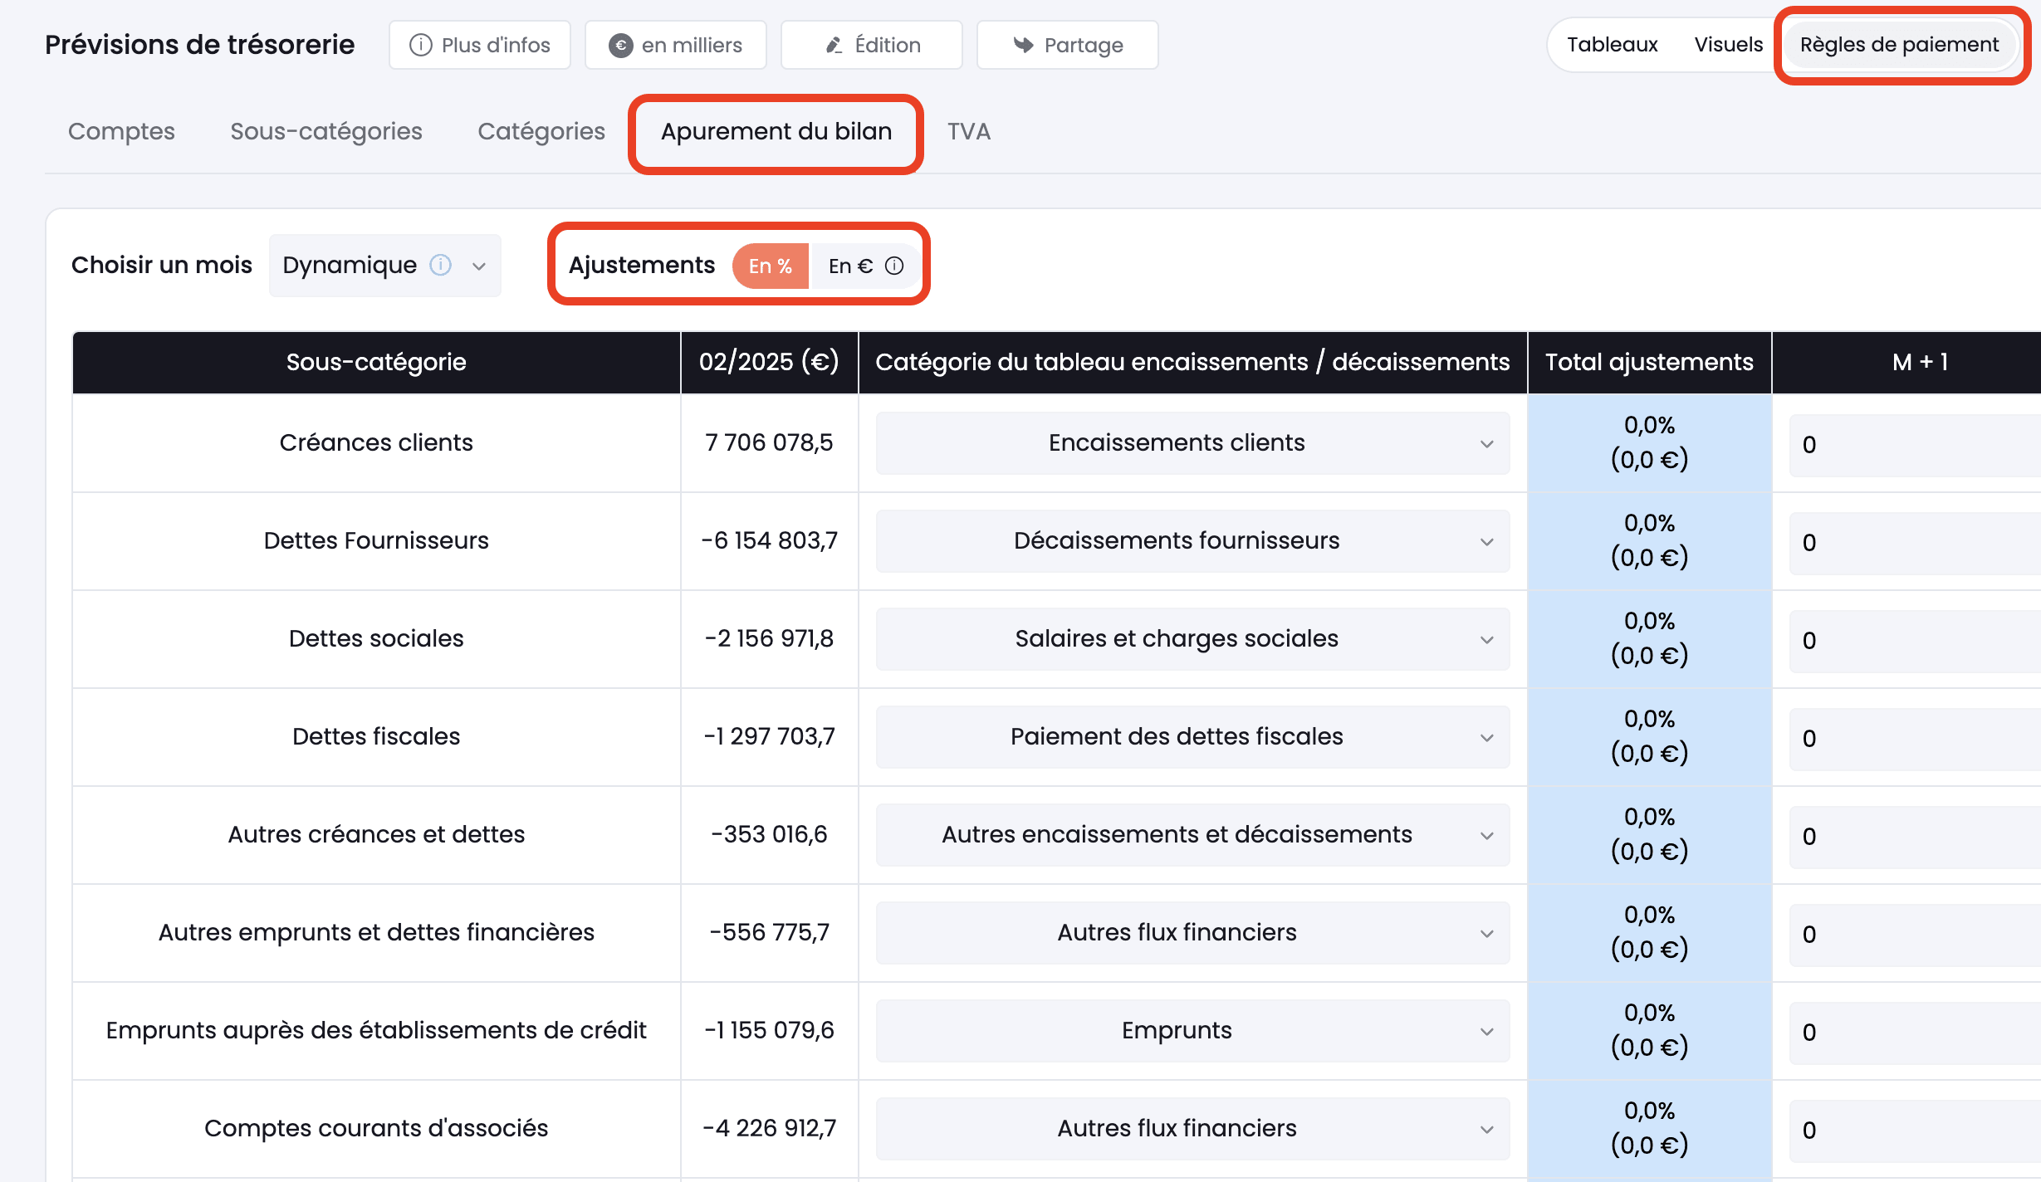The height and width of the screenshot is (1182, 2041).
Task: Select the Apurement du bilan tab
Action: point(776,131)
